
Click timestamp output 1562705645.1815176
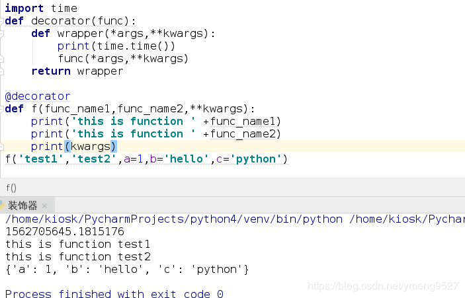pos(65,232)
